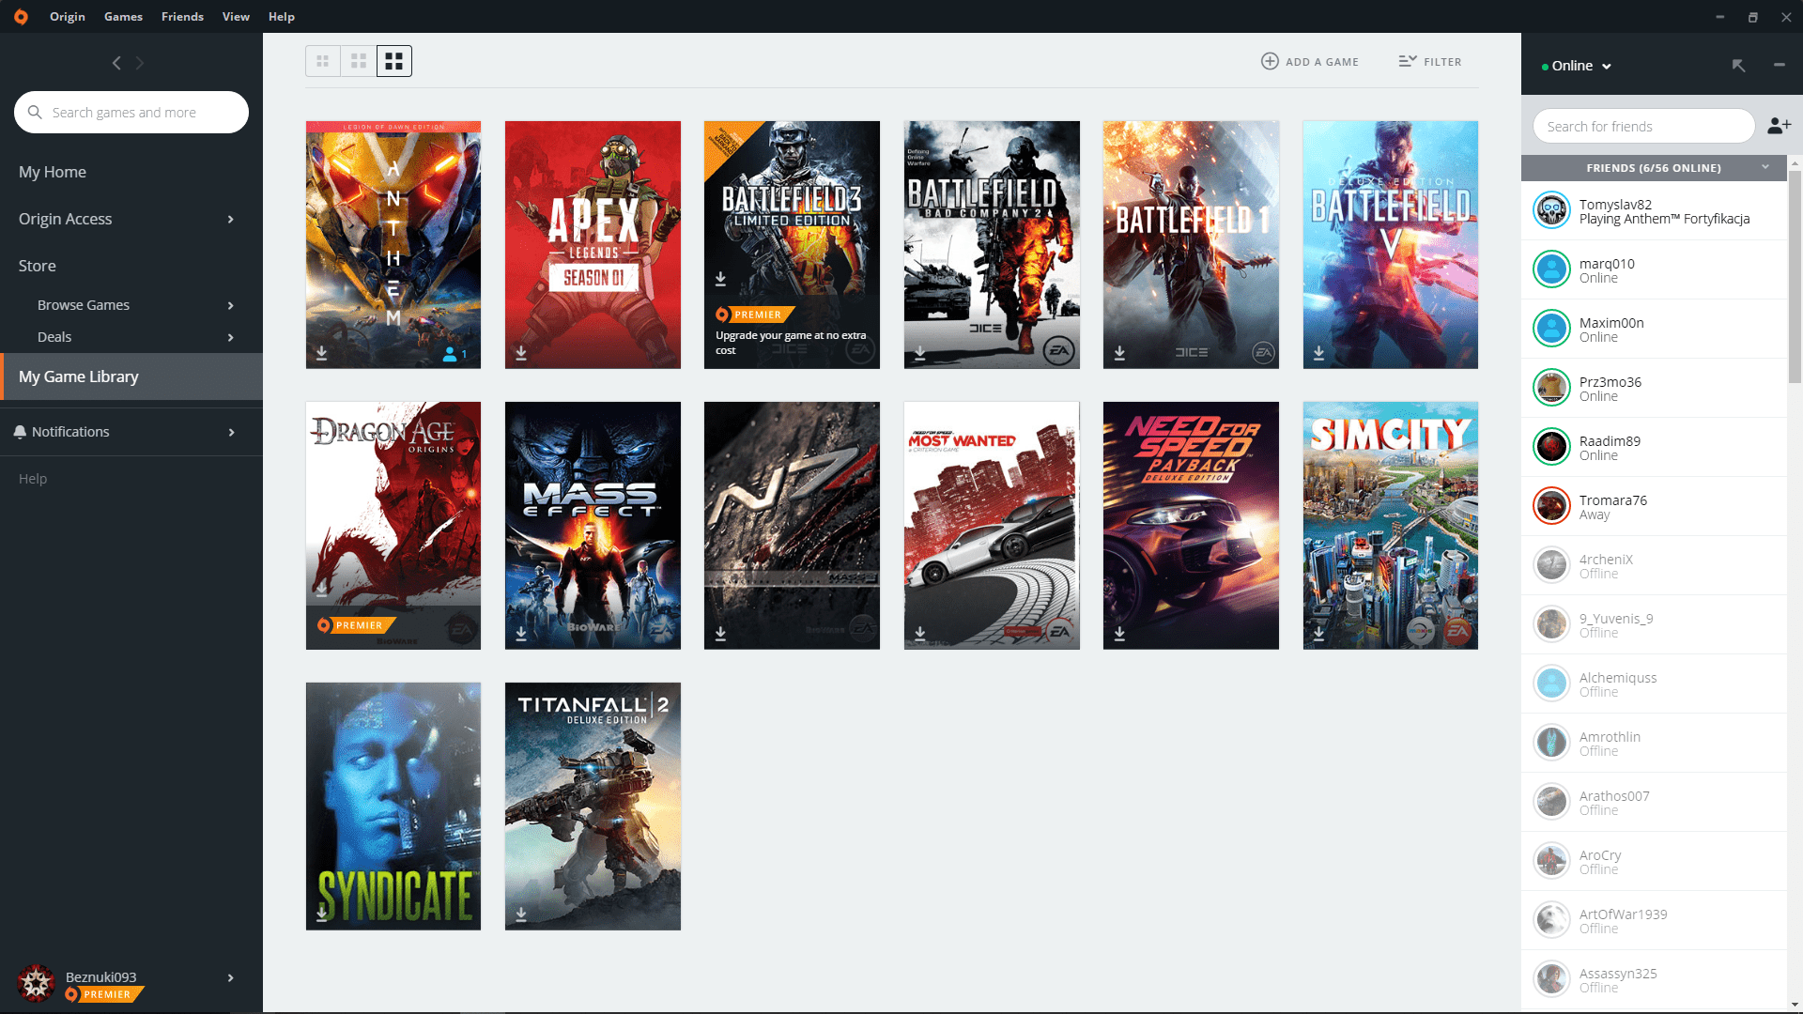
Task: Click download icon on Apex Legends tile
Action: click(x=521, y=353)
